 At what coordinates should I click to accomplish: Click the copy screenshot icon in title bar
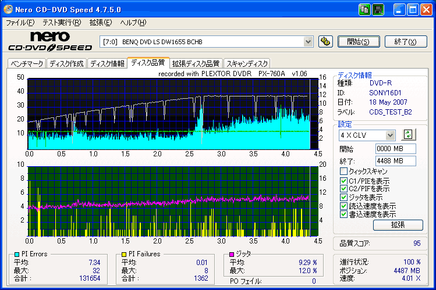365,9
